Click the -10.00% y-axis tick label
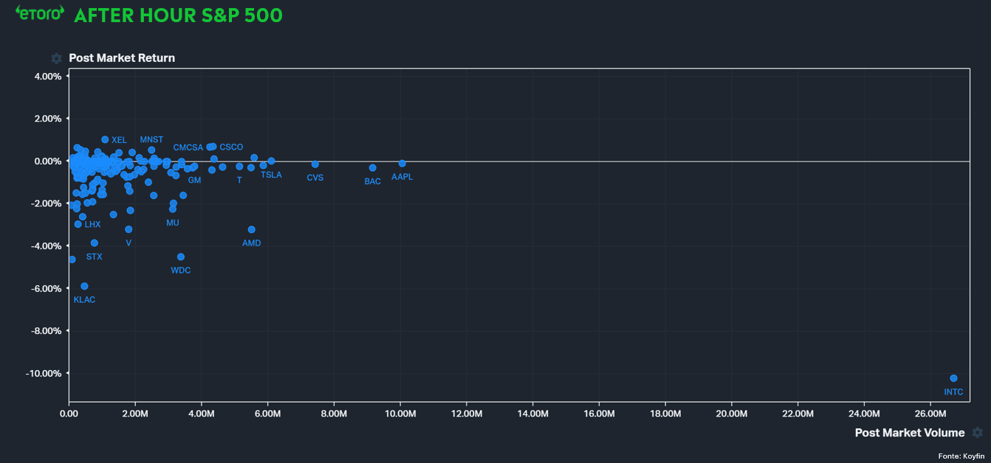The height and width of the screenshot is (463, 991). pos(45,374)
